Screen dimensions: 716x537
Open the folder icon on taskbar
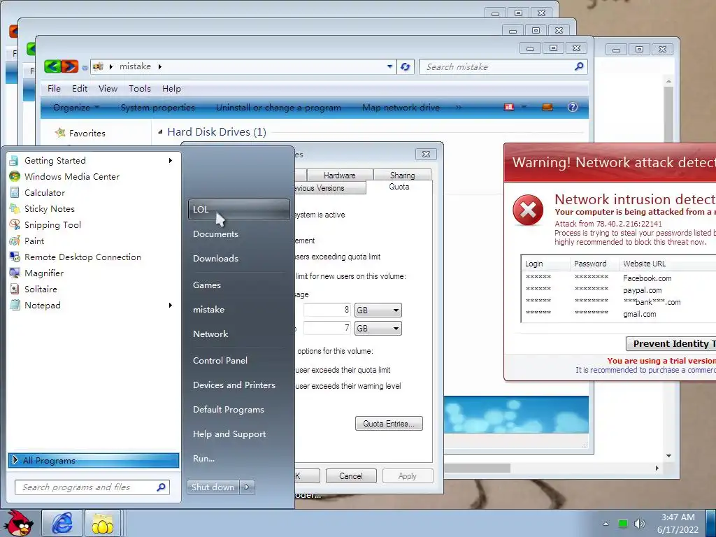point(102,523)
